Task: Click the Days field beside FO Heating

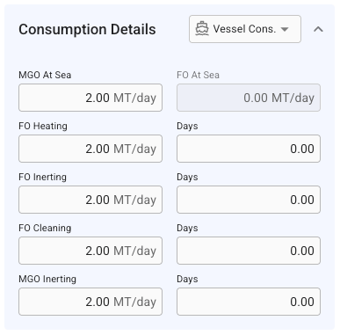Action: click(249, 149)
